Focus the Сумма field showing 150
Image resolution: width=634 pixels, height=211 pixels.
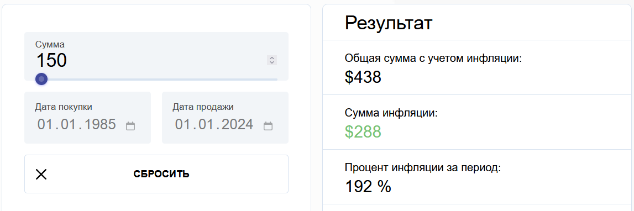[x=150, y=60]
